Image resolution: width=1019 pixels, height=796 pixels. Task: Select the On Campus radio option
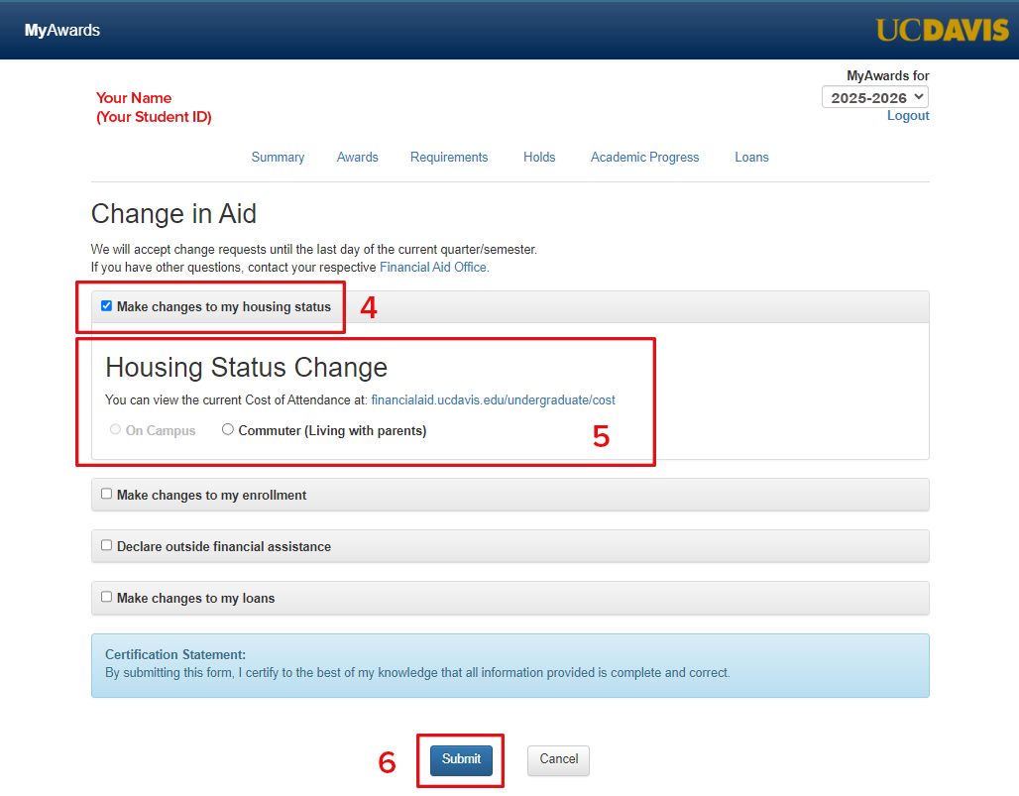point(116,430)
